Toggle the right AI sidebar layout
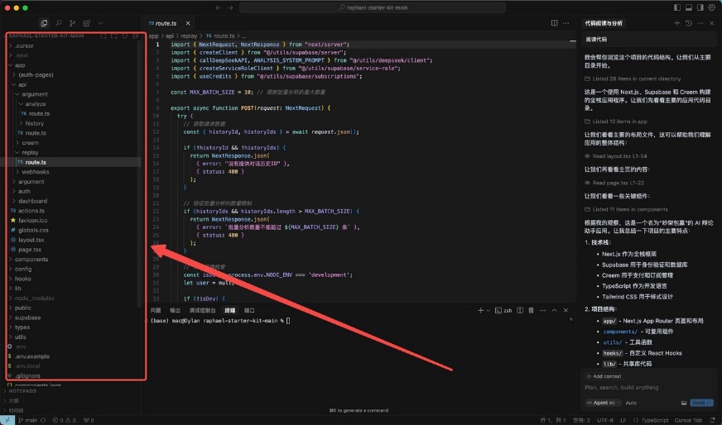 click(700, 7)
